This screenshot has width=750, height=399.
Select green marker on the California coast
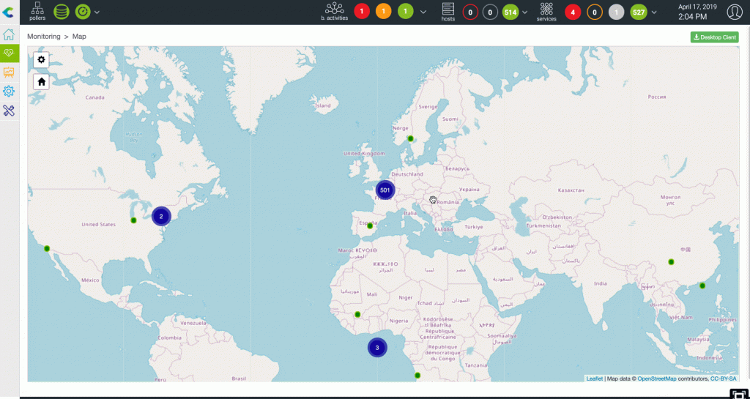[x=47, y=248]
